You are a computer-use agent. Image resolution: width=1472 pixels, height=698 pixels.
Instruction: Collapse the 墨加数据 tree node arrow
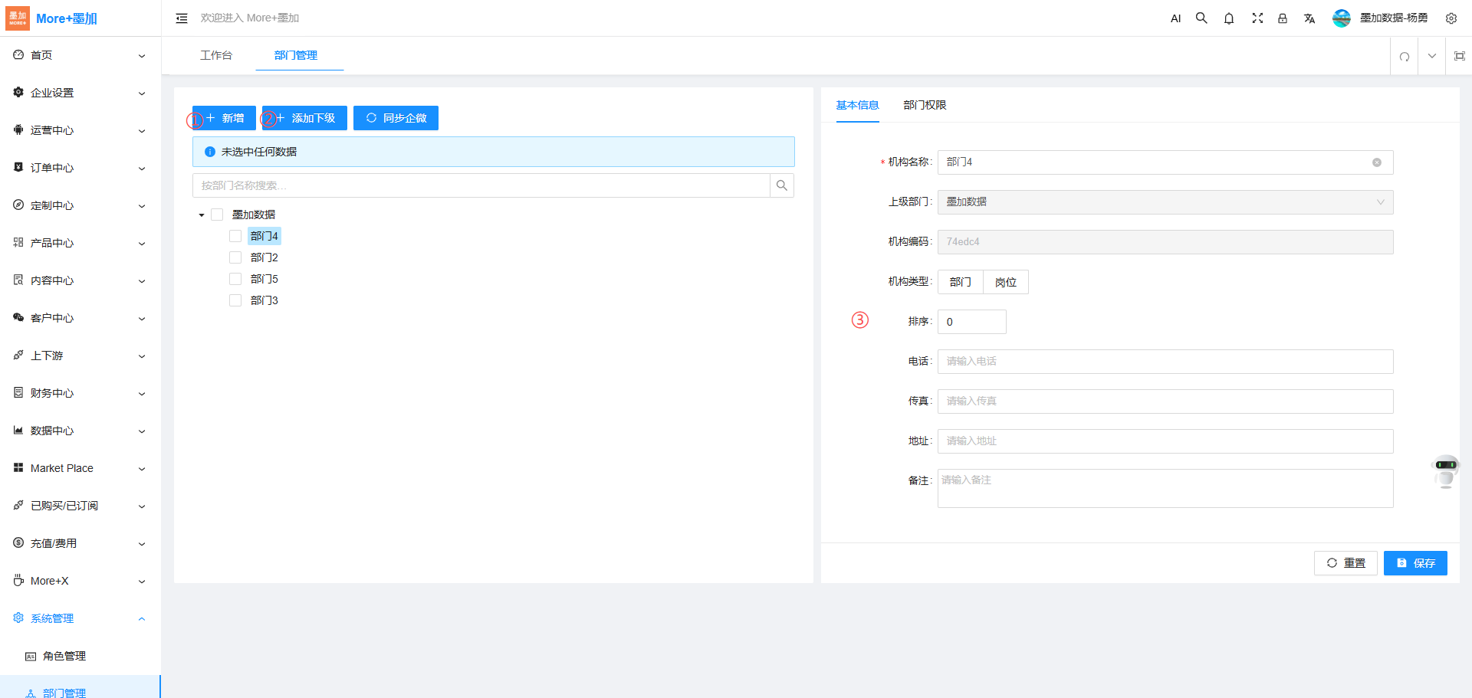pos(202,215)
